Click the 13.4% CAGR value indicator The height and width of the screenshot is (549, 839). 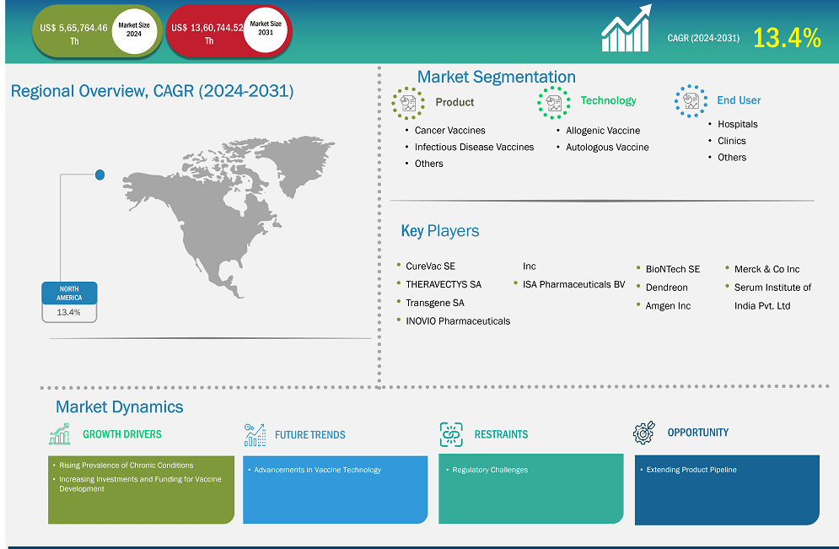[787, 37]
